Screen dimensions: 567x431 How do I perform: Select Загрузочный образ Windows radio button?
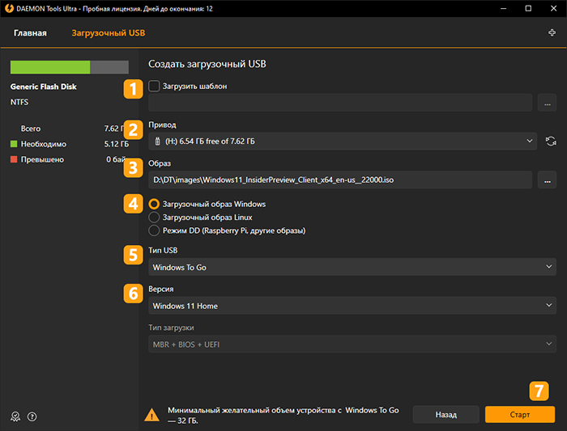[x=154, y=204]
